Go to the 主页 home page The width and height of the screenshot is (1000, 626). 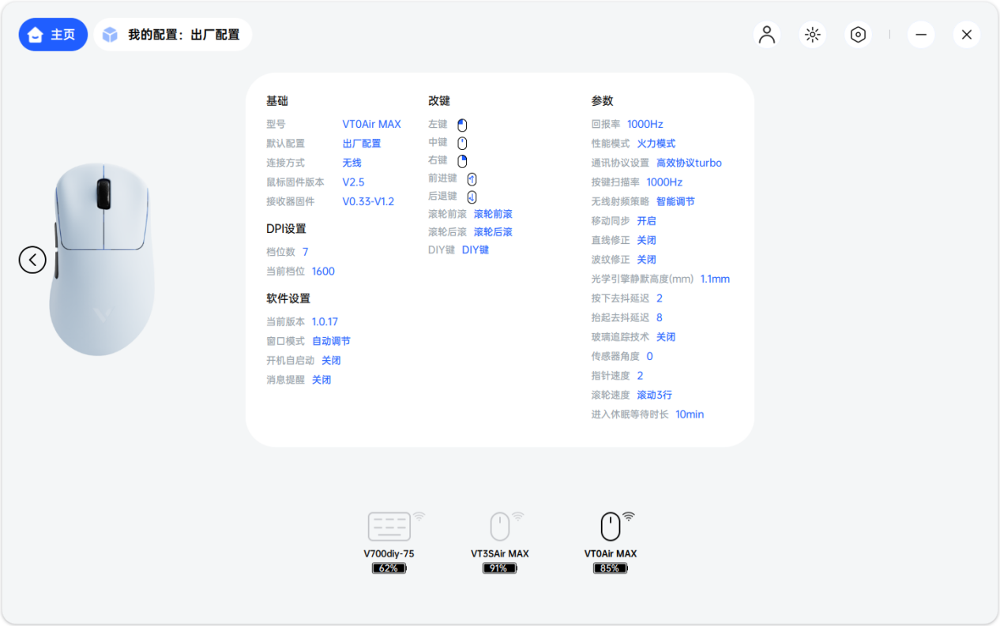pyautogui.click(x=52, y=34)
